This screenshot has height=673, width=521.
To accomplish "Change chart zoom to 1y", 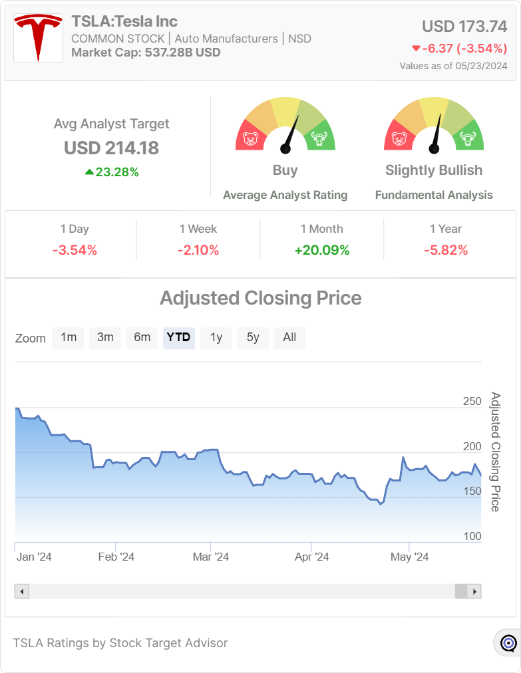I will [216, 337].
